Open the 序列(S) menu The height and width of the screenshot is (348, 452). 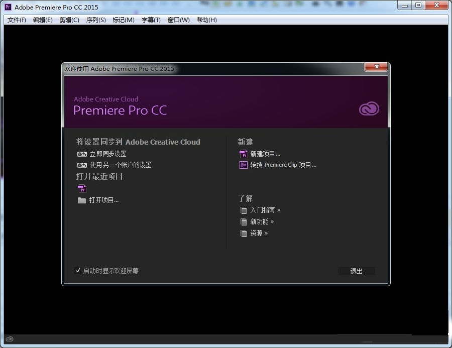pos(96,20)
